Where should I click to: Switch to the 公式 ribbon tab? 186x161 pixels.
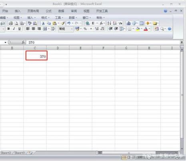click(48, 11)
